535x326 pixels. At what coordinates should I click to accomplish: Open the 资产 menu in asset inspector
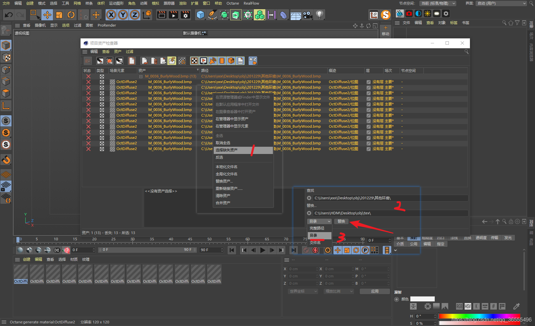click(x=118, y=52)
